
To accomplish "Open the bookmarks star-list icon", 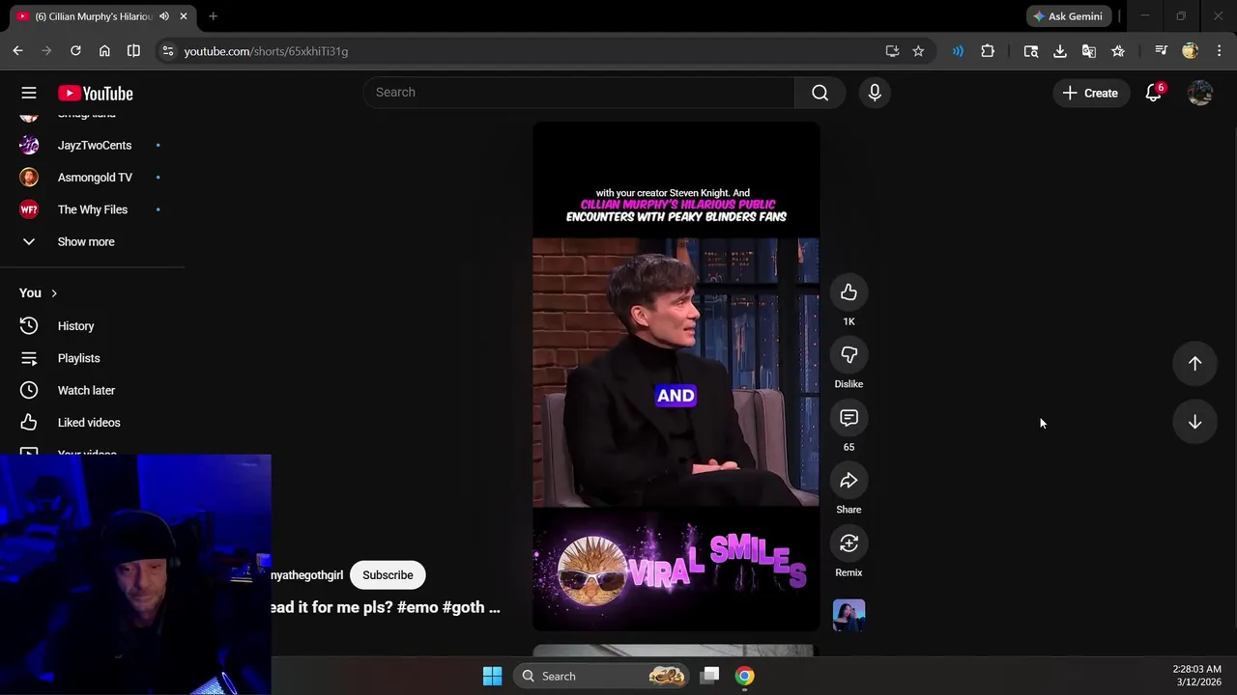I will tap(1118, 51).
